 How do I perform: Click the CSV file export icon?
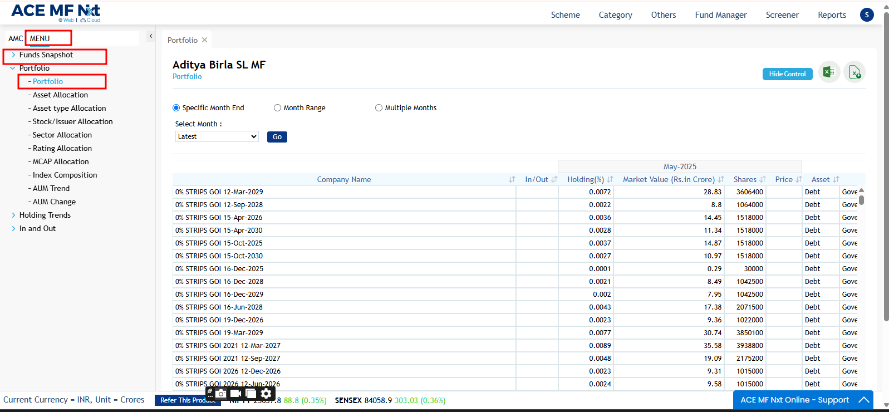tap(854, 72)
